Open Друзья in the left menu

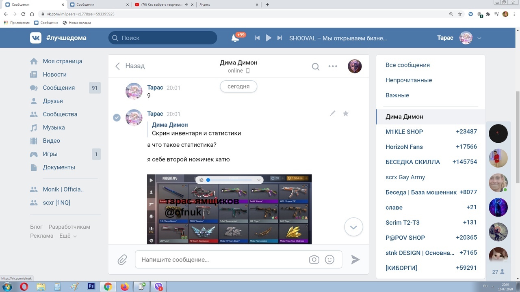[x=53, y=101]
